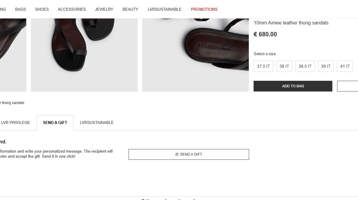Choose size 41 IT
Screen dimensions: 358x200
345,66
